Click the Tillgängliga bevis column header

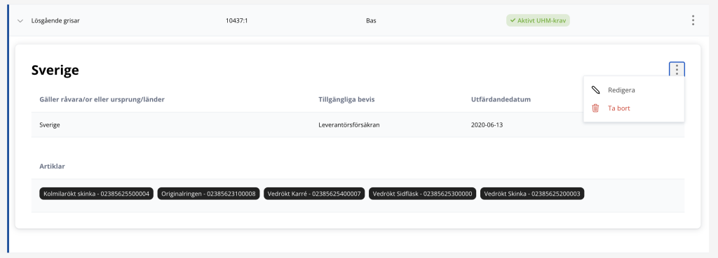pos(346,99)
